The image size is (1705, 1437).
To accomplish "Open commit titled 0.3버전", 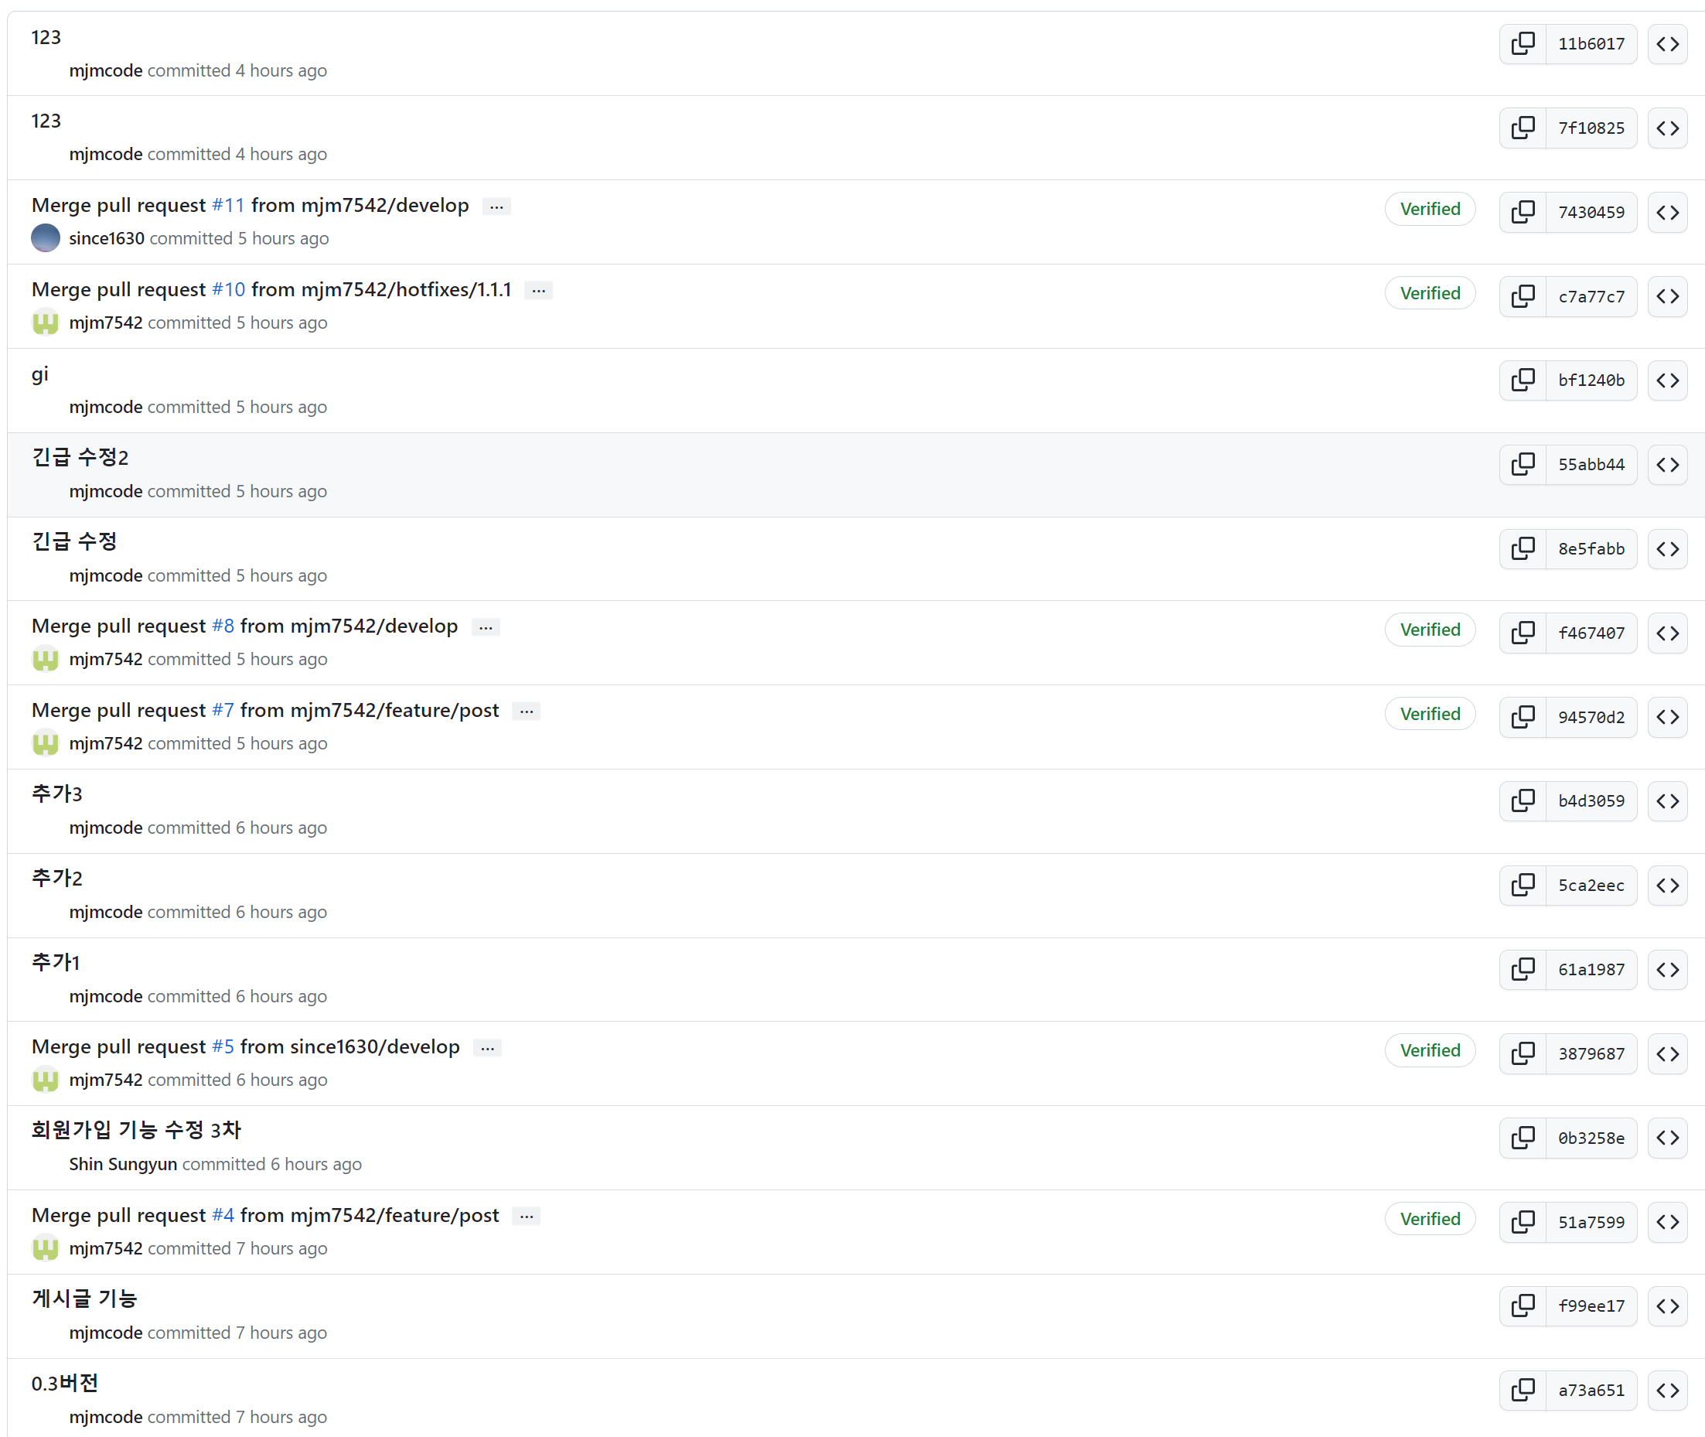I will coord(65,1383).
